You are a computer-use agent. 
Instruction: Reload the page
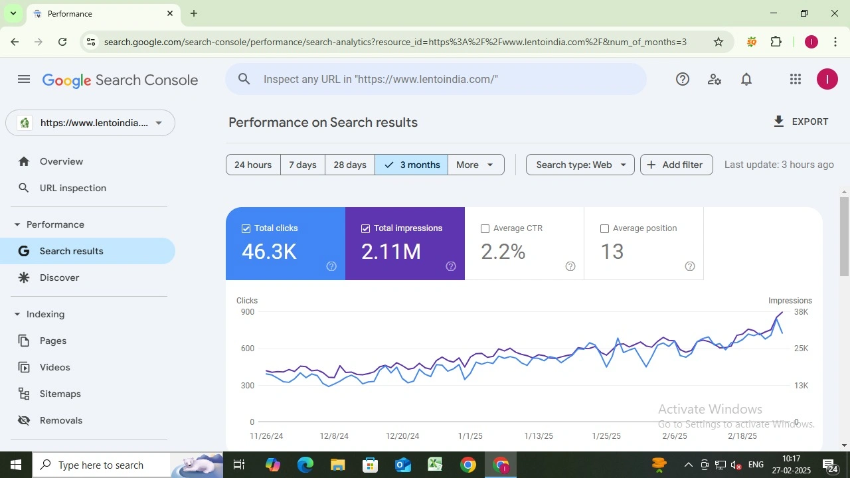[62, 42]
